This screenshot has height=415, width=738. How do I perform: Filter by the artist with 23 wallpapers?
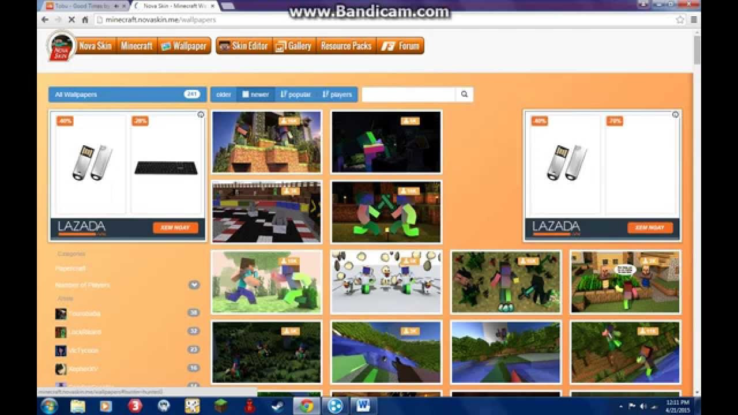[x=127, y=350]
